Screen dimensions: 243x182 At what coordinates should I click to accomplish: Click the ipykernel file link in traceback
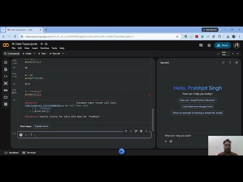click(x=44, y=105)
